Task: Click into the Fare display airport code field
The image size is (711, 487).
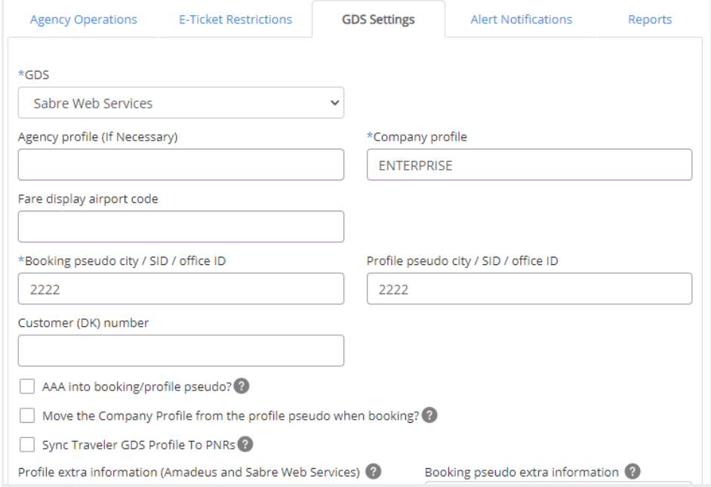Action: (x=181, y=227)
